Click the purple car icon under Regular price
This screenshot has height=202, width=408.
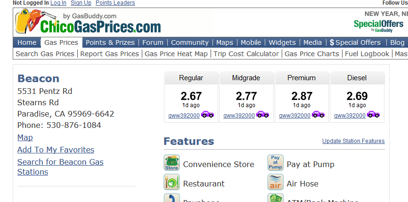click(x=207, y=114)
